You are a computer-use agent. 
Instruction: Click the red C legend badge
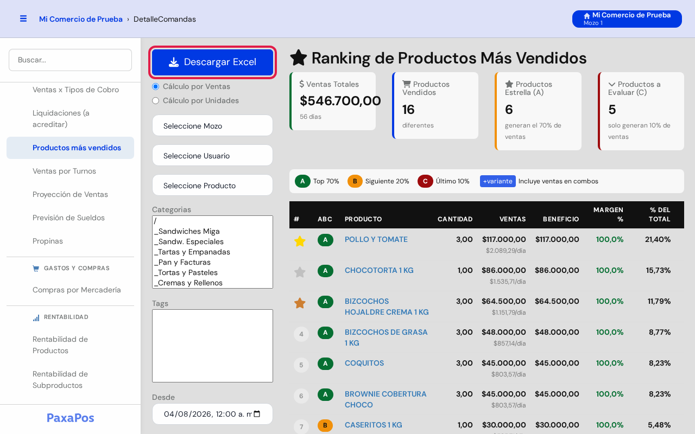pyautogui.click(x=425, y=181)
